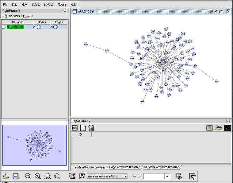Click the open folder icon in bottom toolbar
The height and width of the screenshot is (183, 233).
coord(6,176)
